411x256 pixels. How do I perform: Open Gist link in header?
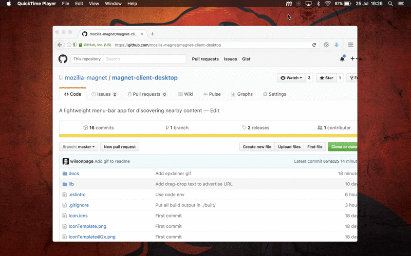246,59
